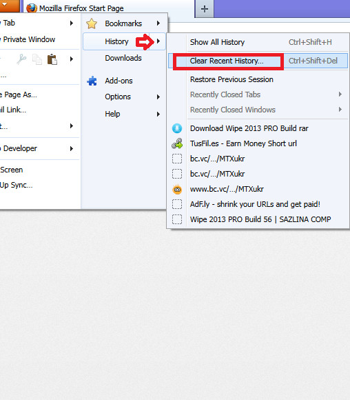The image size is (350, 400).
Task: Click the Recently Closed Tabs entry
Action: point(258,94)
